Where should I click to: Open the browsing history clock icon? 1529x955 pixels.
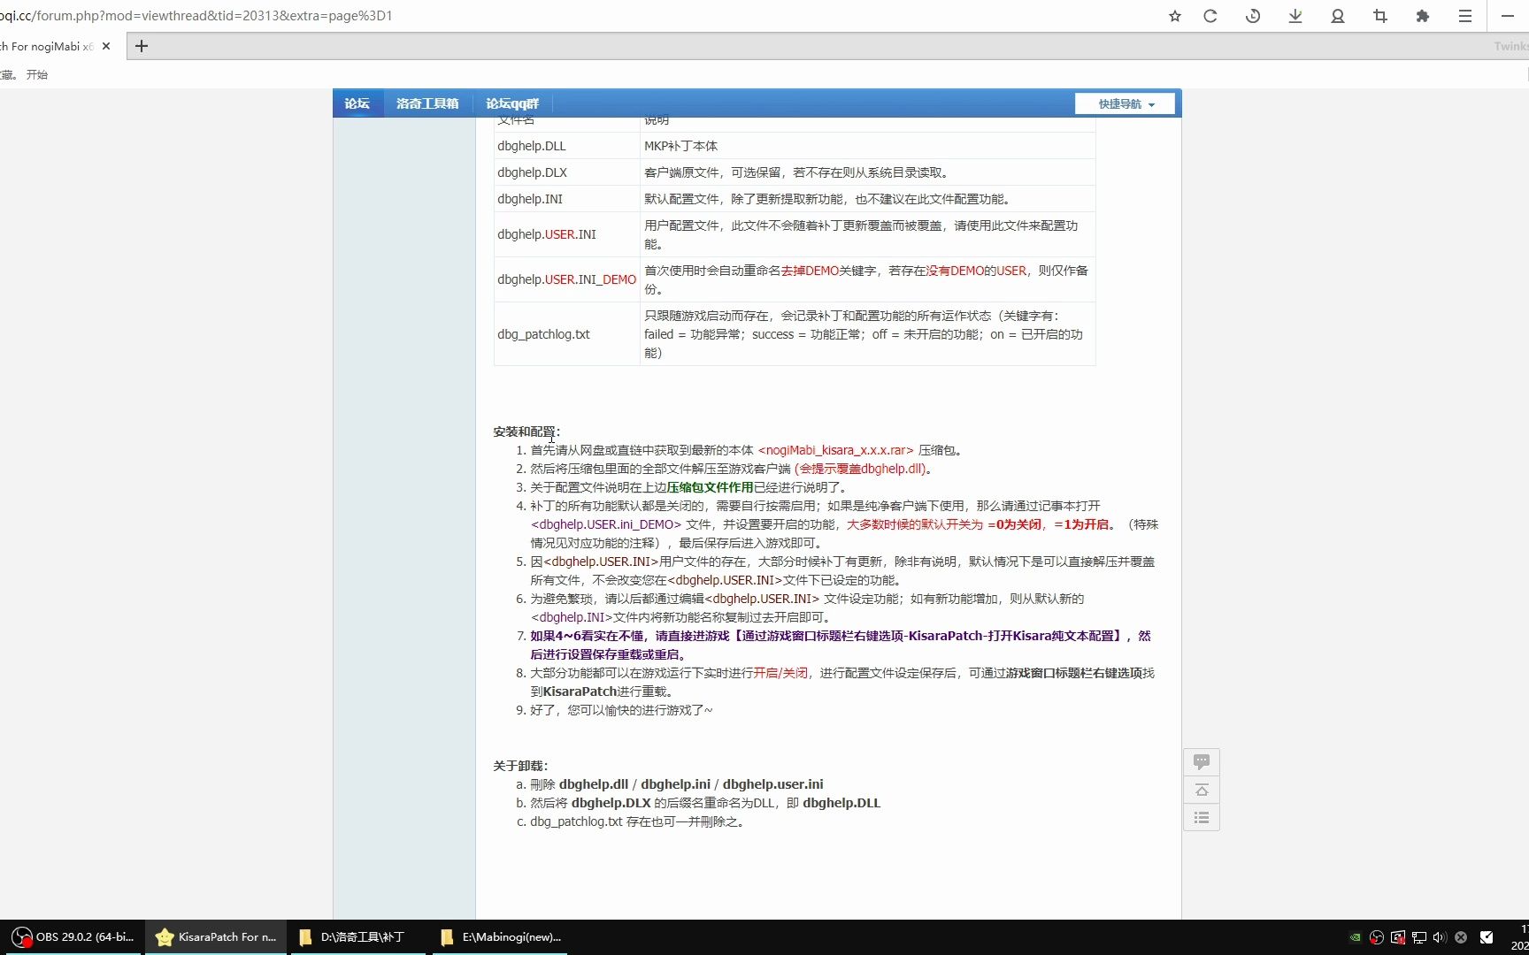point(1253,16)
